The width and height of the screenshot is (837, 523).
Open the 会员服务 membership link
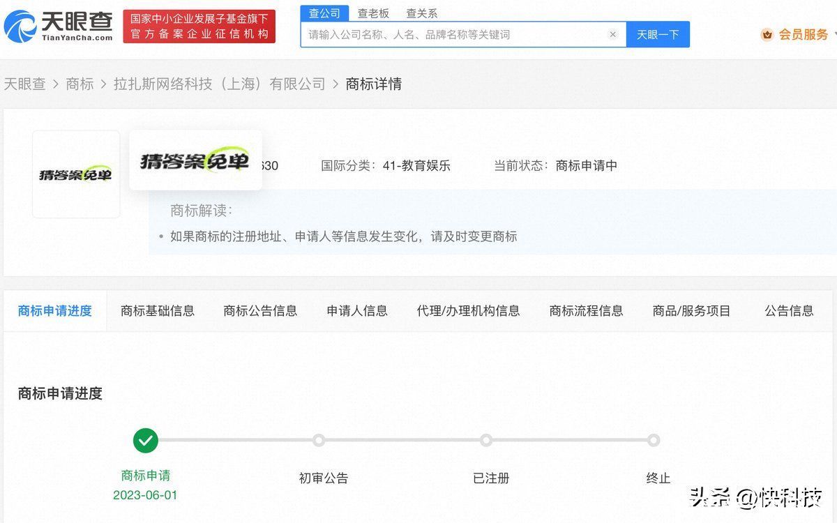tap(804, 34)
